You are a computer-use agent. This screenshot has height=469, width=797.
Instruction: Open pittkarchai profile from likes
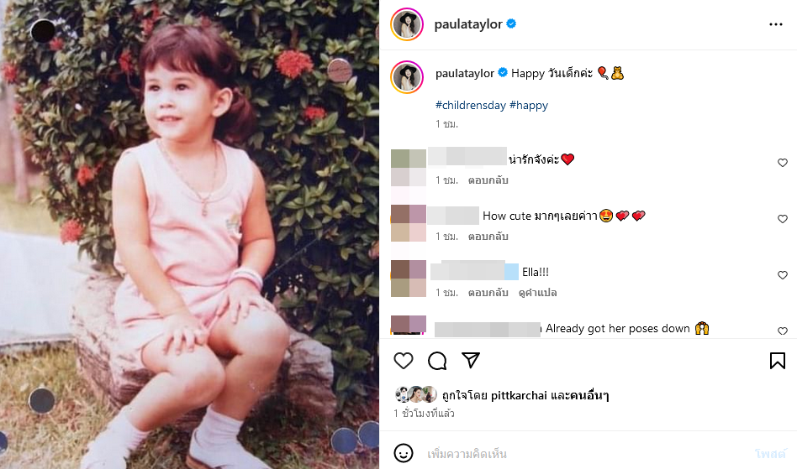click(x=519, y=395)
